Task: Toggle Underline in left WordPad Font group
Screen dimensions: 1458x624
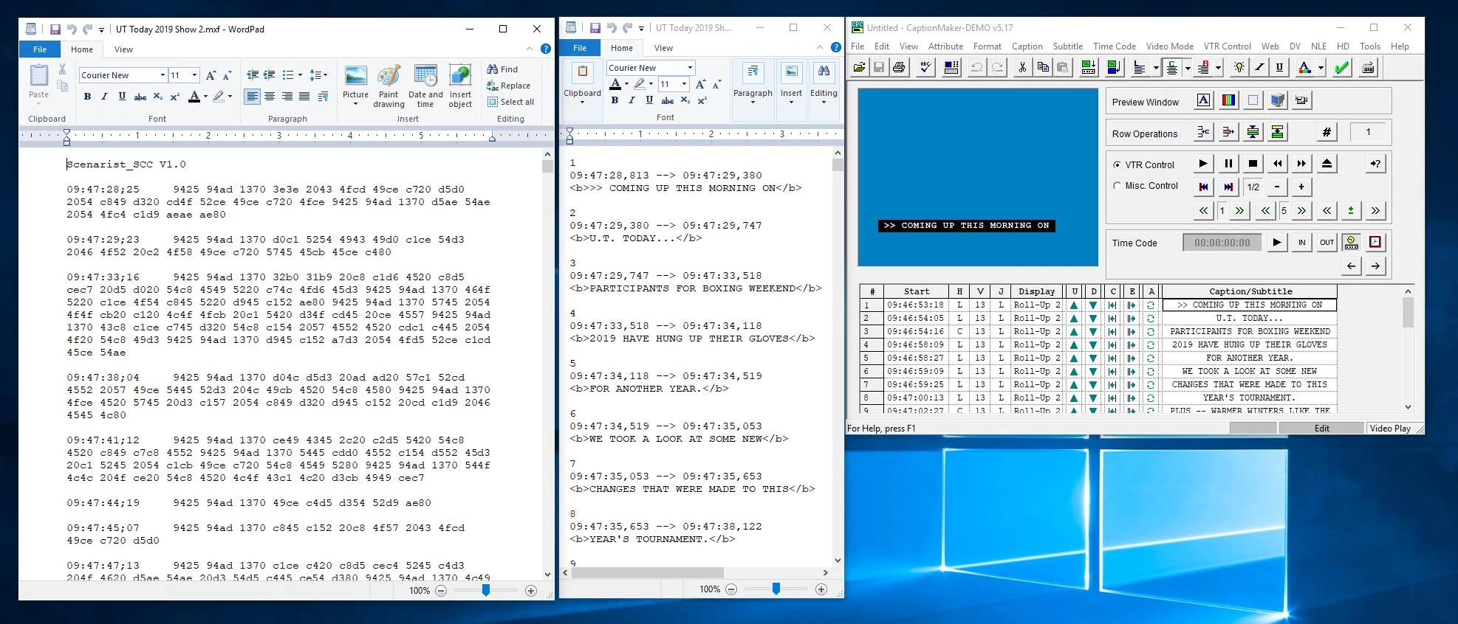Action: [x=122, y=97]
